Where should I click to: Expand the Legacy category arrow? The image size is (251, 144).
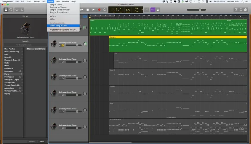click(22, 94)
